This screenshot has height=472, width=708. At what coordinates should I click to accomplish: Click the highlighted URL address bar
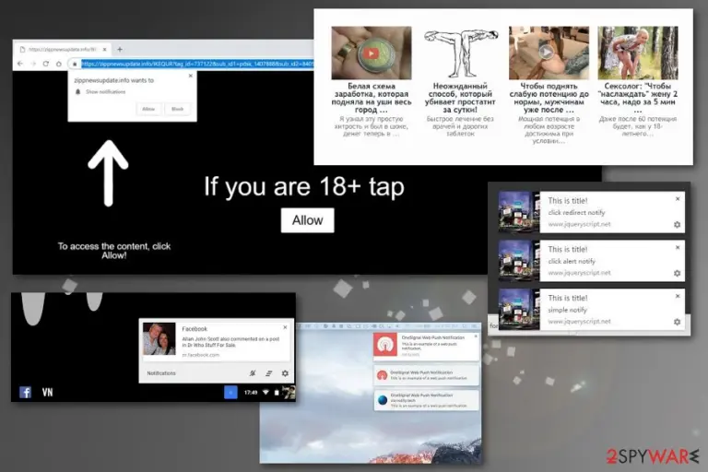click(197, 65)
